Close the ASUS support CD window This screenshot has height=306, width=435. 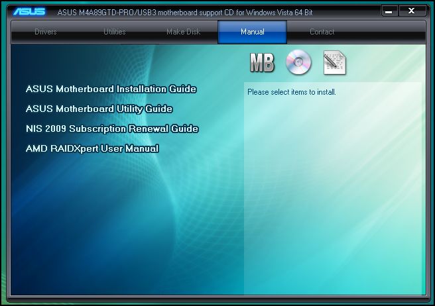click(x=412, y=11)
